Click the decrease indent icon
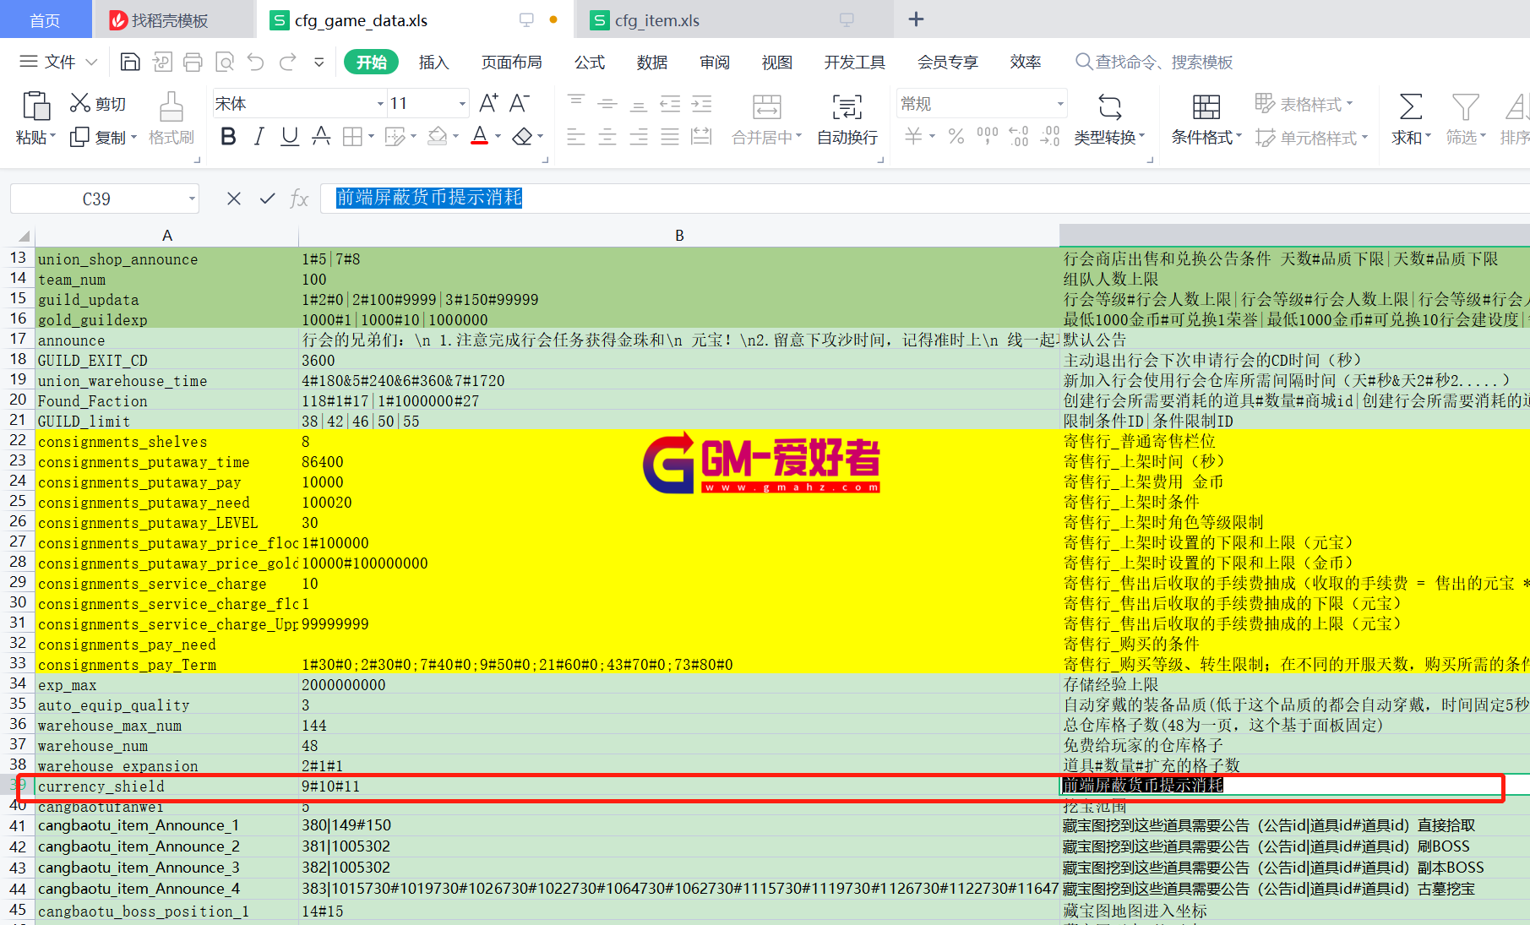The height and width of the screenshot is (925, 1530). pyautogui.click(x=670, y=104)
